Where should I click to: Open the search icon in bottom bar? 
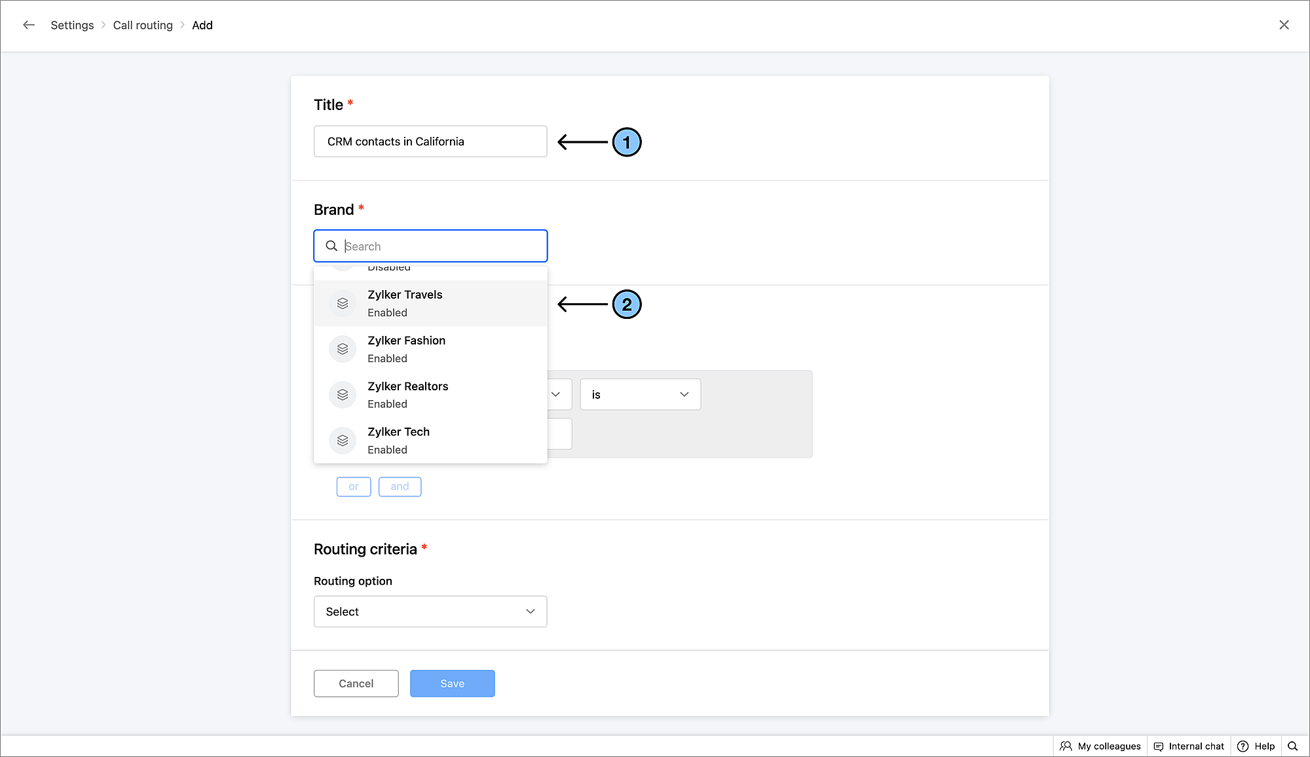[1292, 746]
